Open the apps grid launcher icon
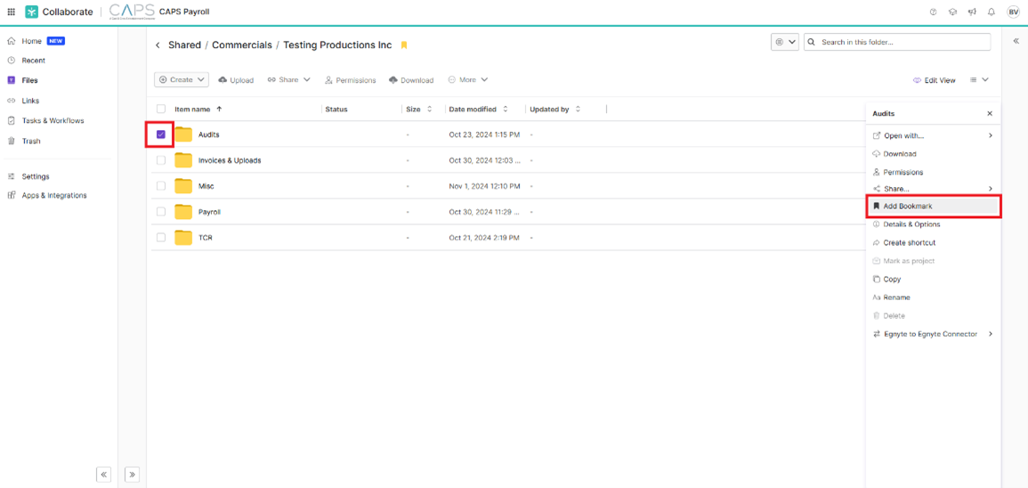This screenshot has height=488, width=1028. pos(12,12)
